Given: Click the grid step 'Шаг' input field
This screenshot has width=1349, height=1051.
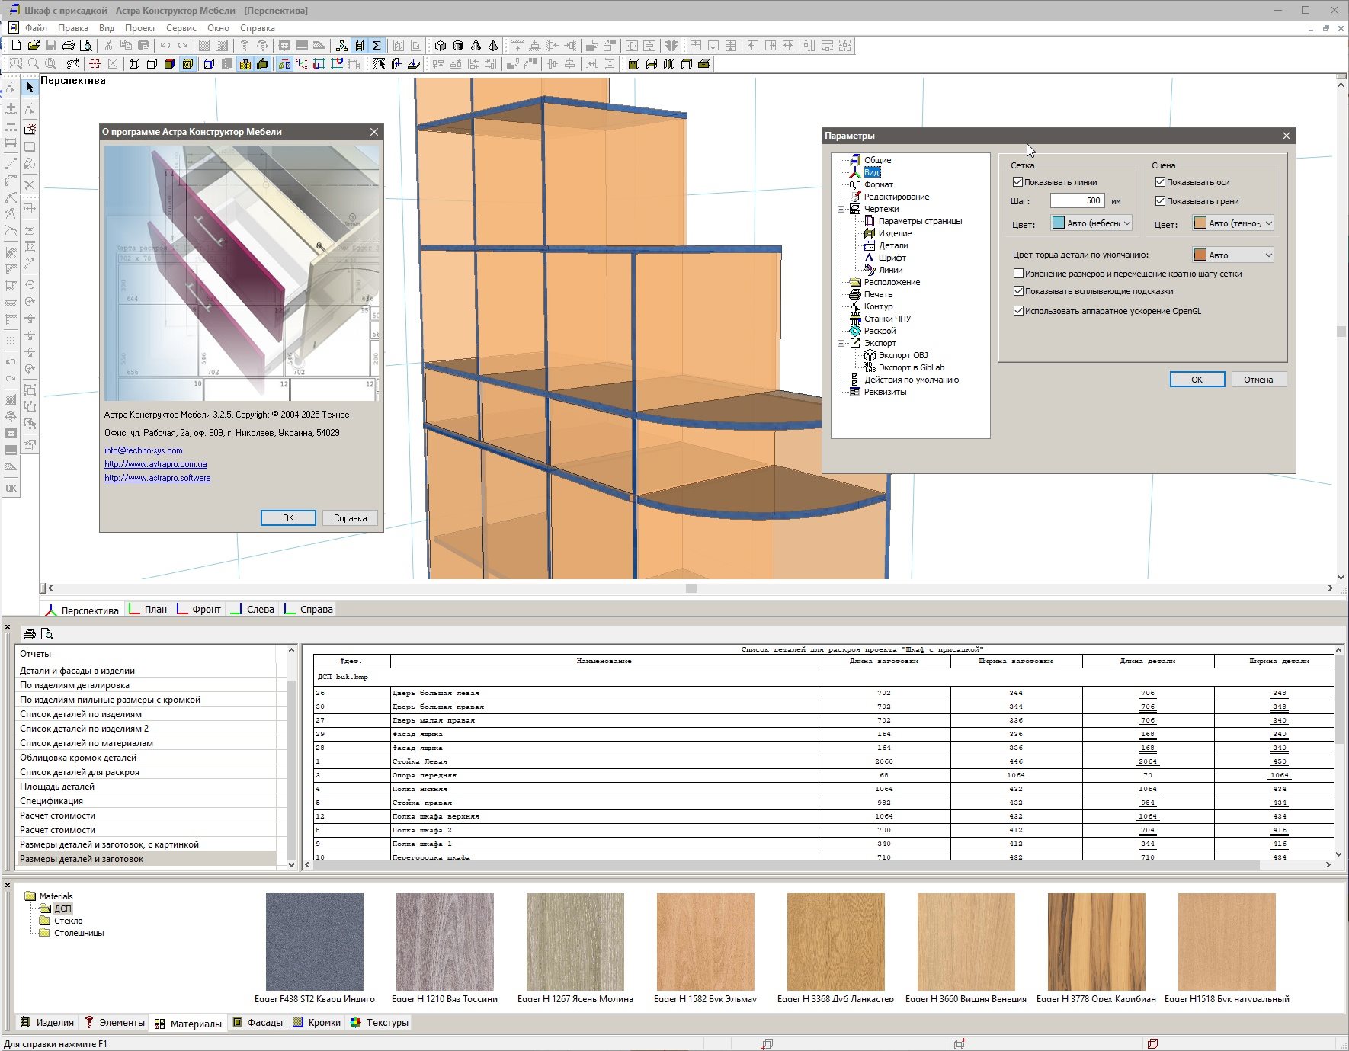Looking at the screenshot, I should pos(1077,201).
